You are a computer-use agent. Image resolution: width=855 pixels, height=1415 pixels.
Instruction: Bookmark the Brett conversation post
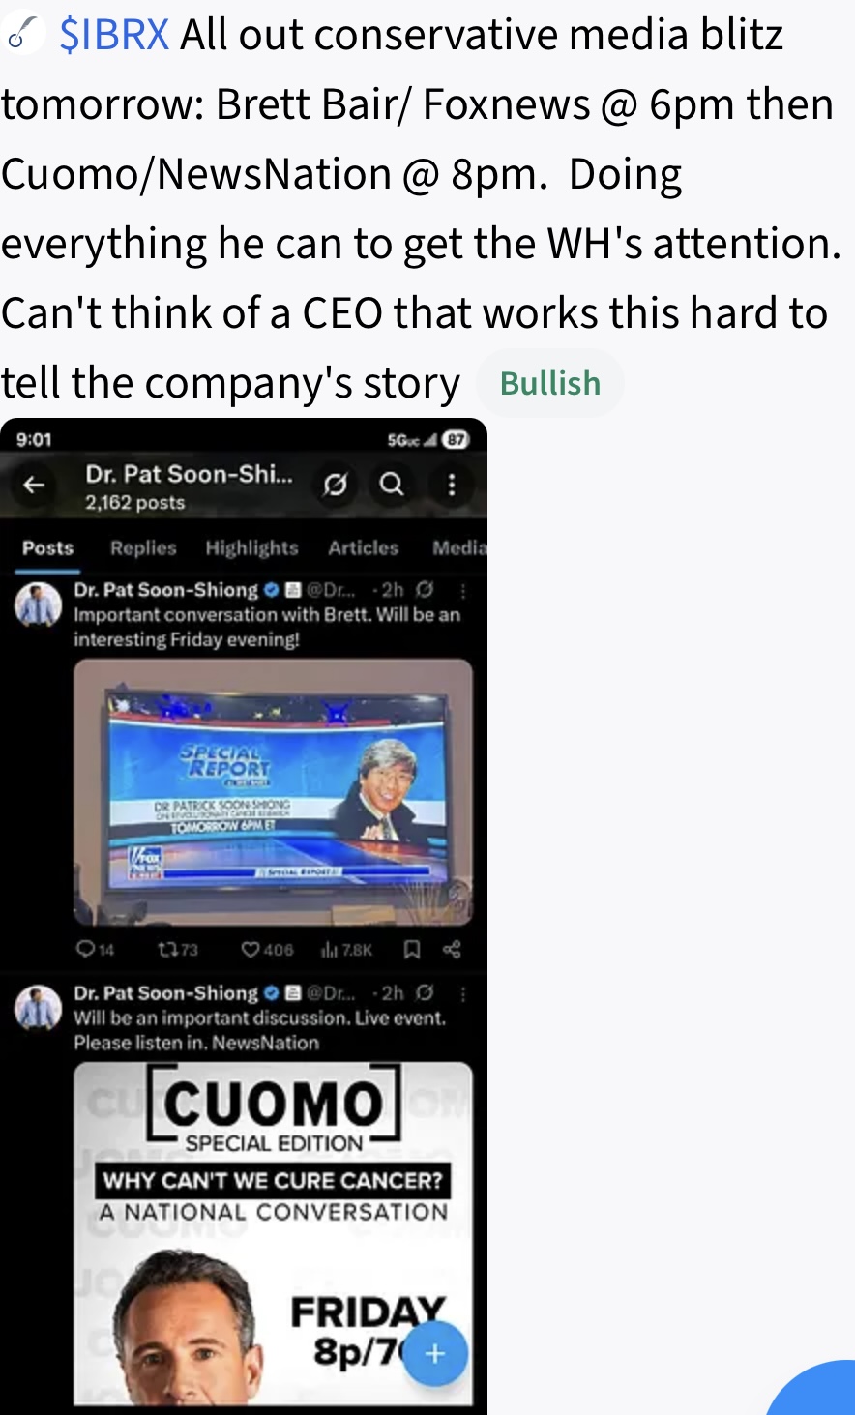[411, 950]
